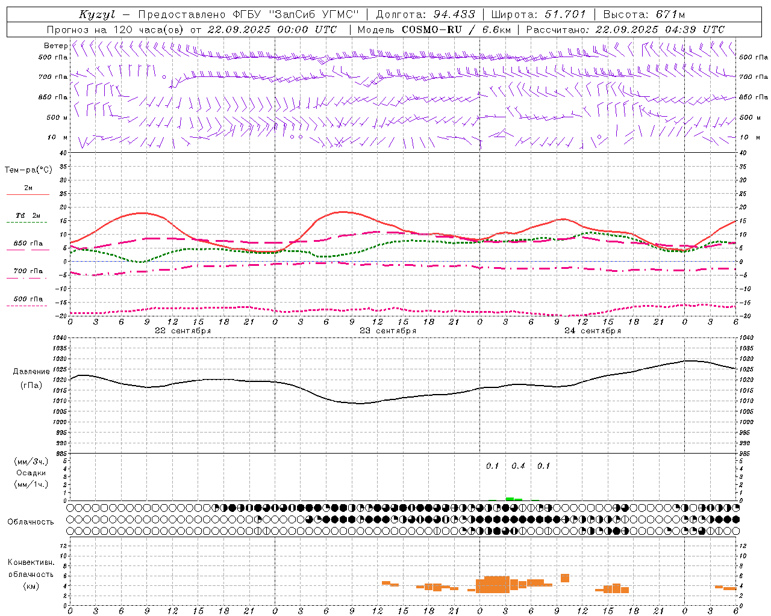Click the (мм/1ч.) precipitation unit label
The image size is (771, 616).
coord(31,484)
